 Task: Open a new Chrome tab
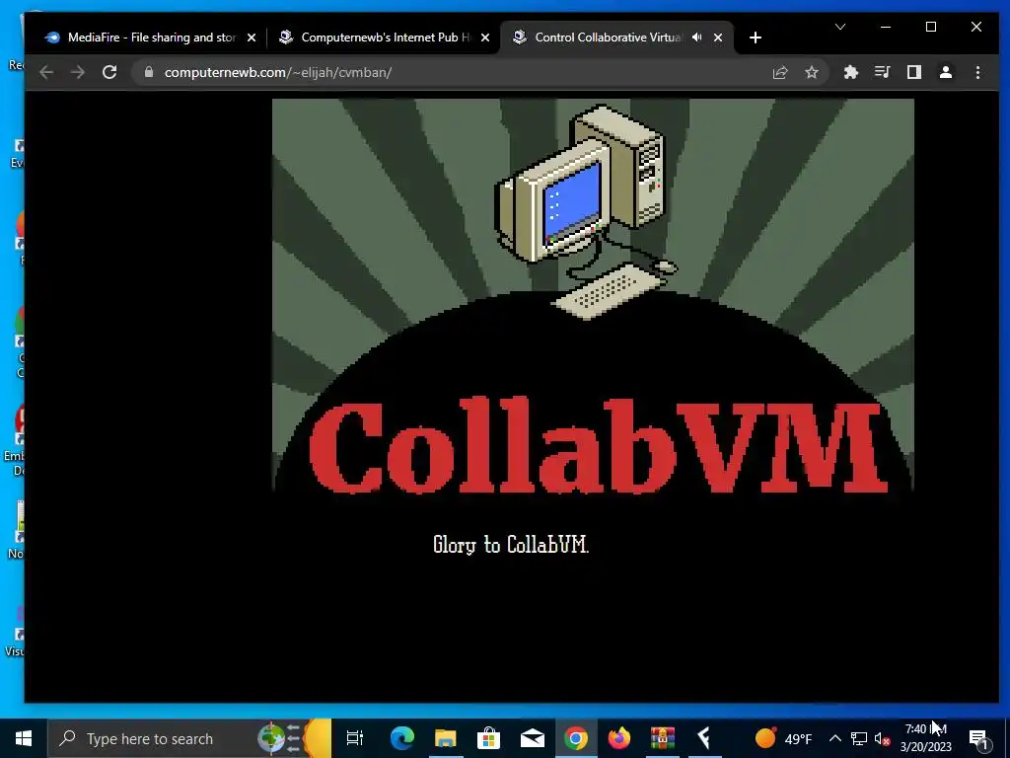click(756, 38)
